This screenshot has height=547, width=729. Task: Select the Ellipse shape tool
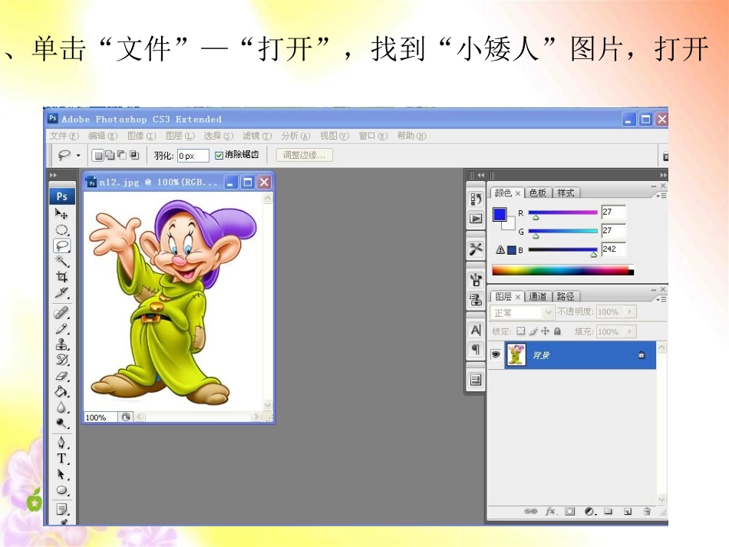61,490
